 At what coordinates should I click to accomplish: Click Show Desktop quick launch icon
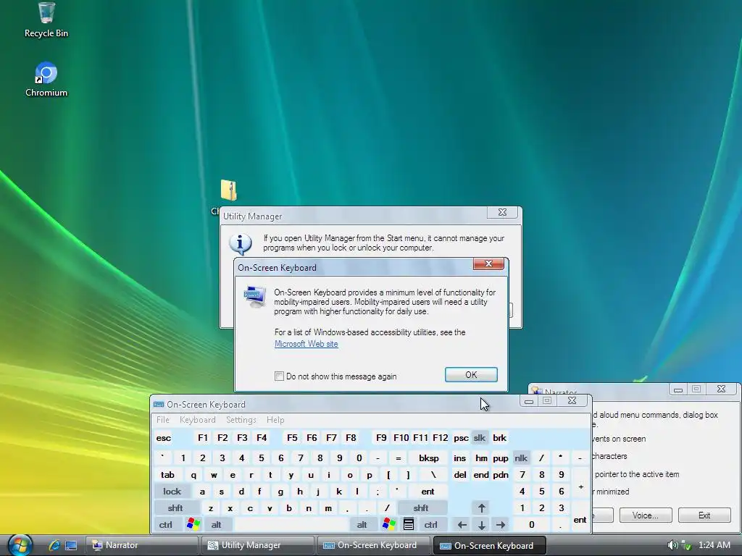click(71, 545)
